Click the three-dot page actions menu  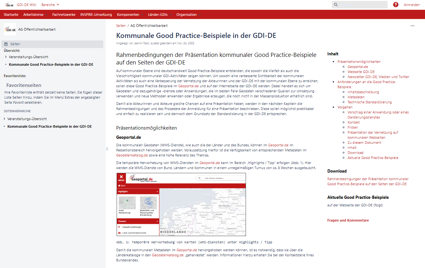(x=412, y=26)
